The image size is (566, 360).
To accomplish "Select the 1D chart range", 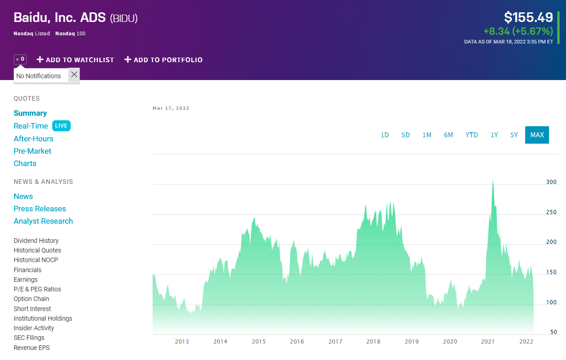I will (385, 135).
